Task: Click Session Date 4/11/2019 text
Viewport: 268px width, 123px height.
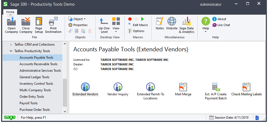Action: tap(232, 118)
